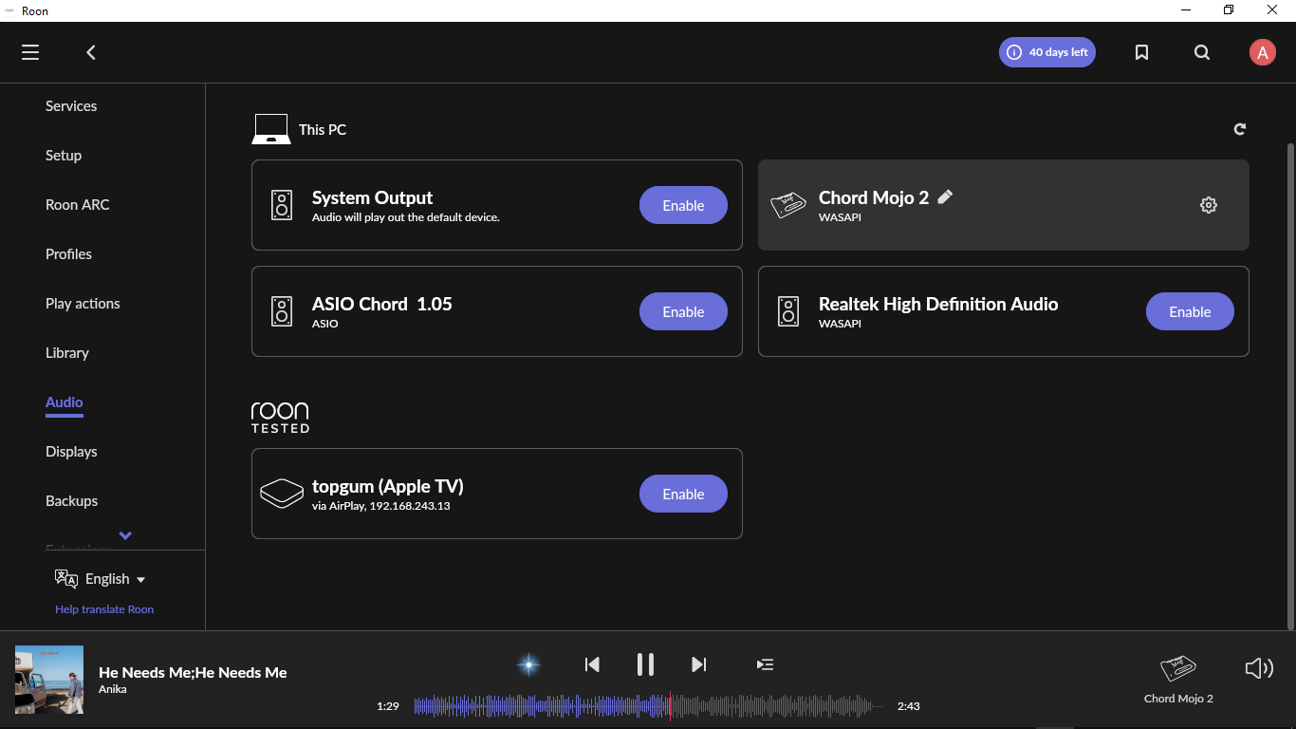The width and height of the screenshot is (1296, 729).
Task: Click the artist name Anika
Action: click(112, 689)
